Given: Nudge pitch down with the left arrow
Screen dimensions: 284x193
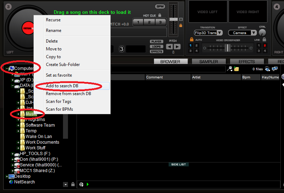Looking at the screenshot, I should [x=169, y=47].
